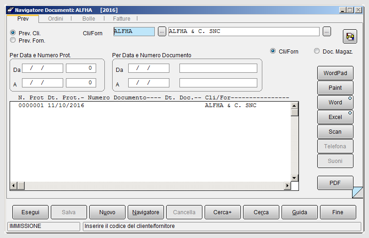Click the A document number field

click(x=218, y=83)
